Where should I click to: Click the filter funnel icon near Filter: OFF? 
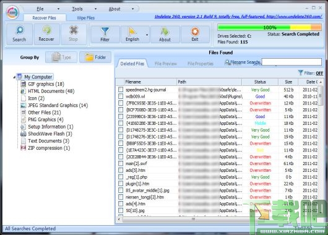[300, 73]
